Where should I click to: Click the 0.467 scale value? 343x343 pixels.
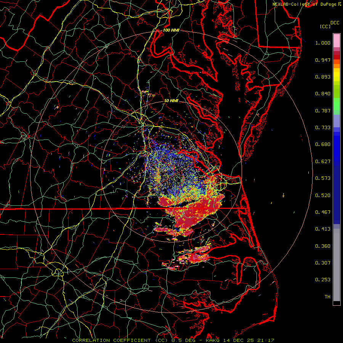coord(323,212)
